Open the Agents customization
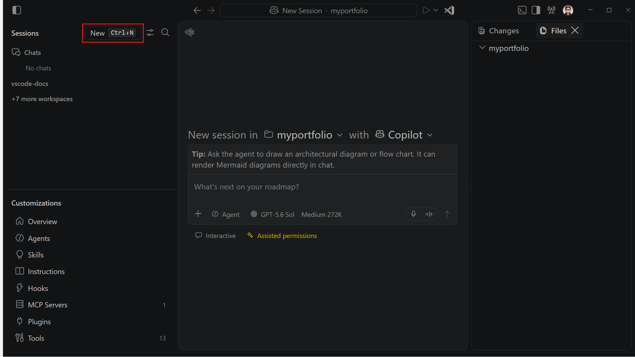This screenshot has height=357, width=635. [x=39, y=238]
